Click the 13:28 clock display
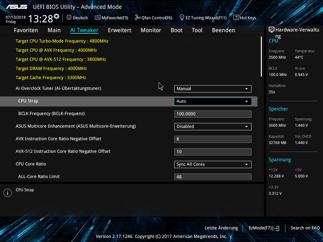This screenshot has width=323, height=242. point(41,19)
